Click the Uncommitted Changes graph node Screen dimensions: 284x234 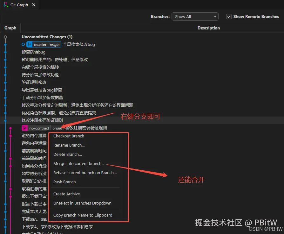5,37
